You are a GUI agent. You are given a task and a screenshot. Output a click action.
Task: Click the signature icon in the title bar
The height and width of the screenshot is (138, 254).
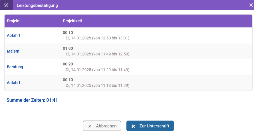click(6, 5)
